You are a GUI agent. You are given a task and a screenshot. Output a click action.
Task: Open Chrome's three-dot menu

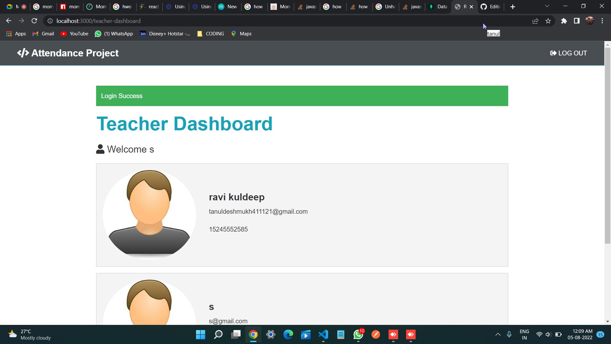click(602, 21)
